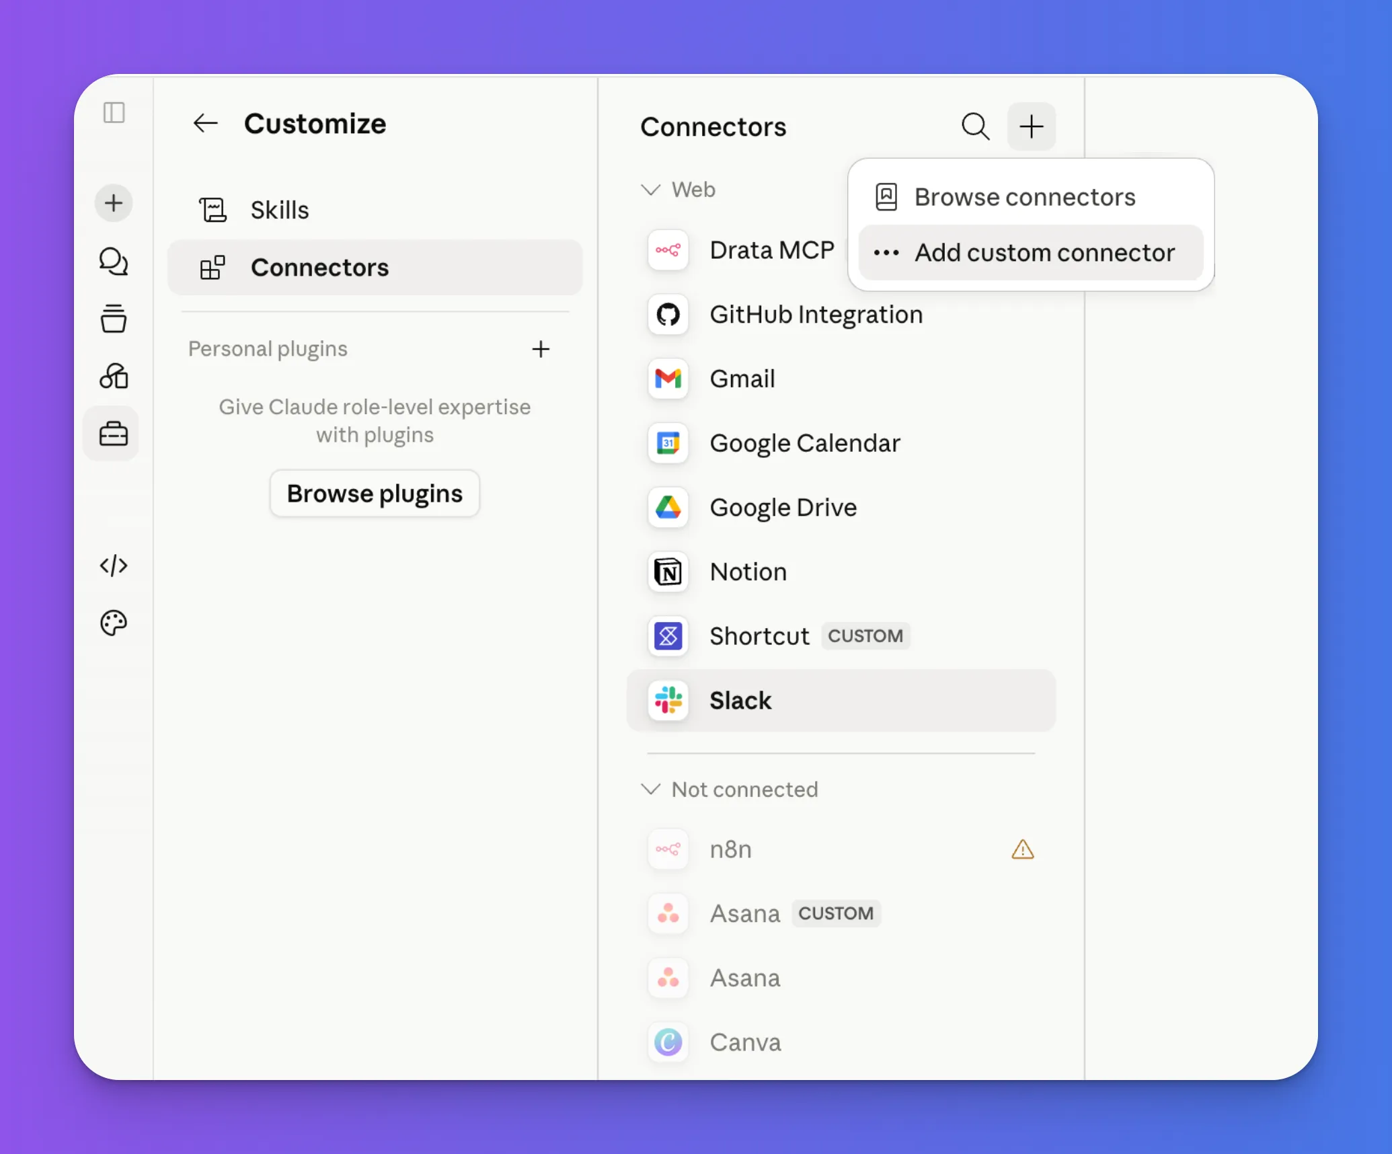The width and height of the screenshot is (1392, 1154).
Task: Open the design palette icon
Action: tap(114, 623)
